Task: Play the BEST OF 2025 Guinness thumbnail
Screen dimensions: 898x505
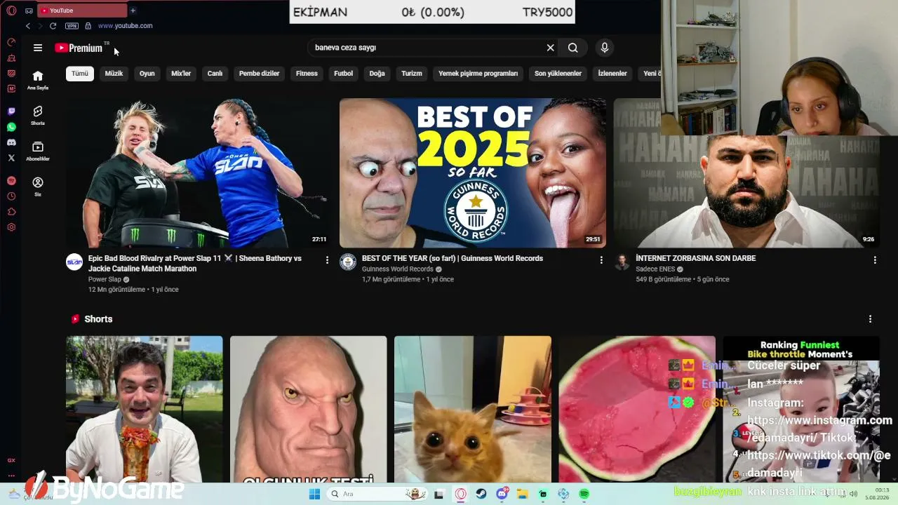Action: click(x=473, y=173)
